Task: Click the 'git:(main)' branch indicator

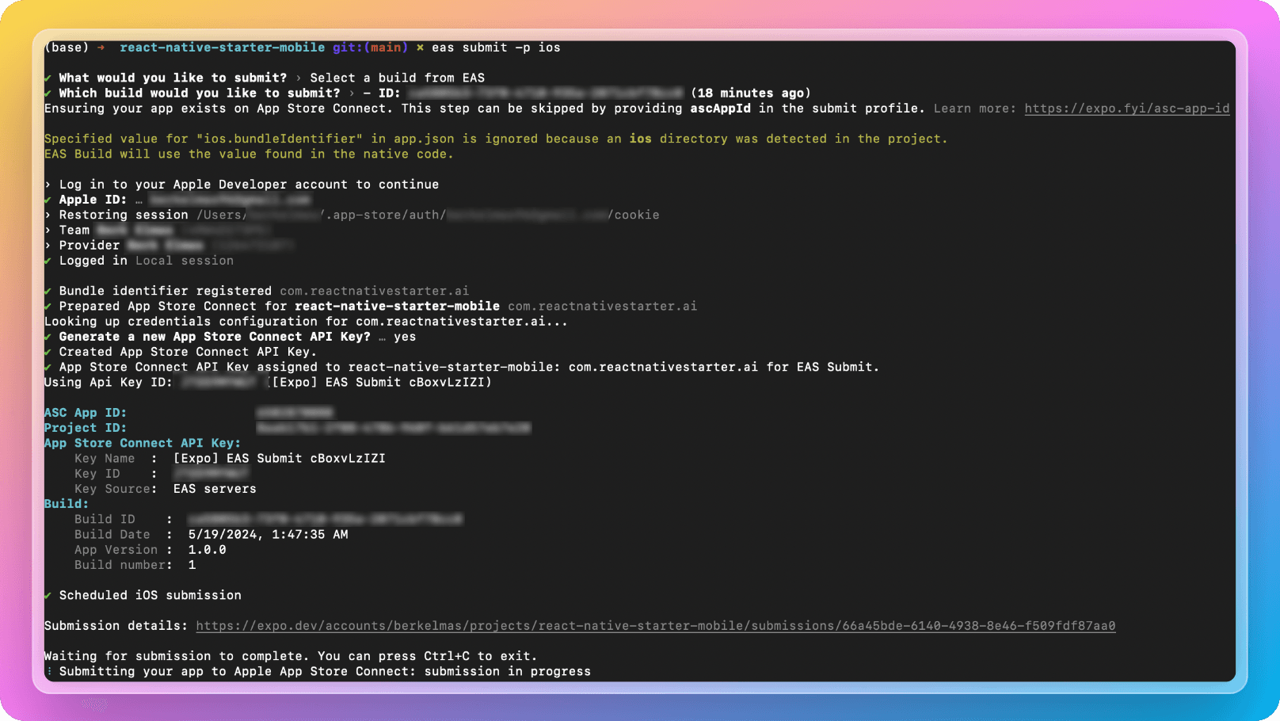Action: click(x=370, y=48)
